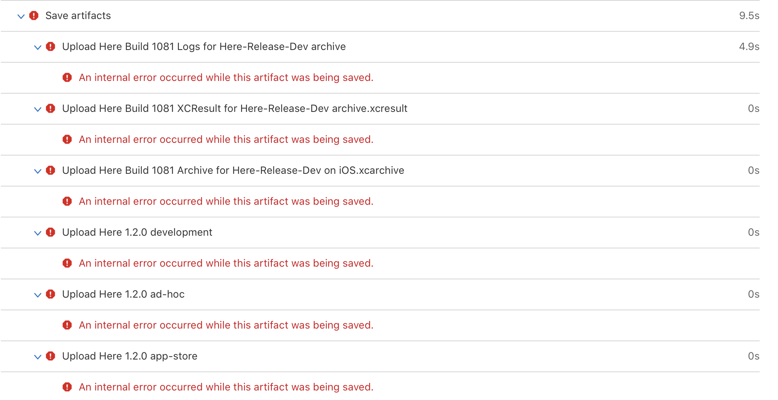
Task: Collapse Upload Here 1.2.0 development chevron
Action: (x=38, y=233)
